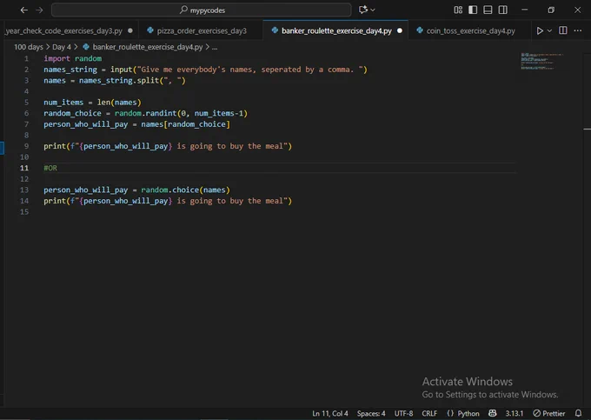Go forward with the right arrow
This screenshot has height=420, width=591.
coord(39,10)
